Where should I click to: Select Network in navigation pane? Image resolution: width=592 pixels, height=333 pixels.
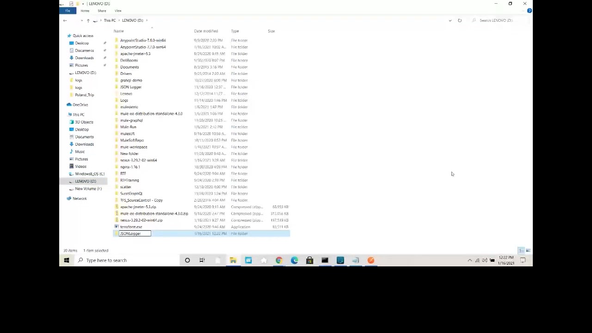(80, 198)
